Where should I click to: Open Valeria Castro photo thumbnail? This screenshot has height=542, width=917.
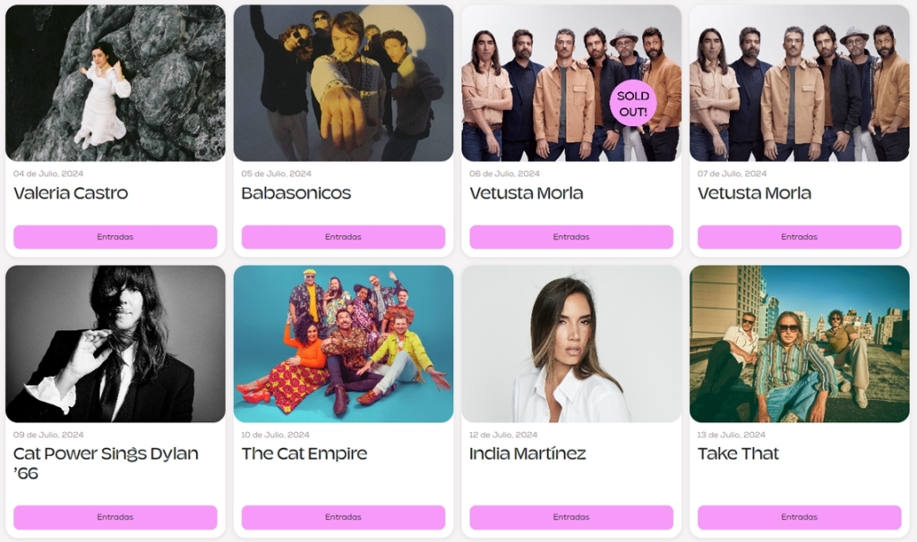116,83
